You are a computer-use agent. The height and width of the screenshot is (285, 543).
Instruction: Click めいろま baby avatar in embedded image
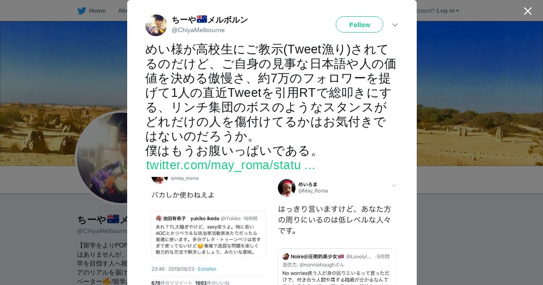[286, 188]
